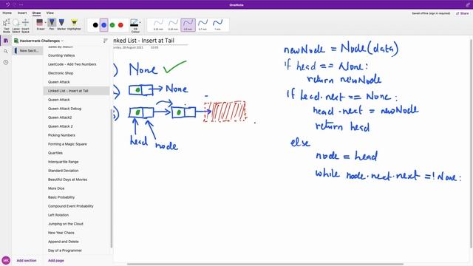This screenshot has height=266, width=473.
Task: Select the Marker tool
Action: 61,24
